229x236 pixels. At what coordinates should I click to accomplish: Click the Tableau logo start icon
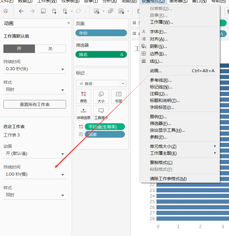6,11
